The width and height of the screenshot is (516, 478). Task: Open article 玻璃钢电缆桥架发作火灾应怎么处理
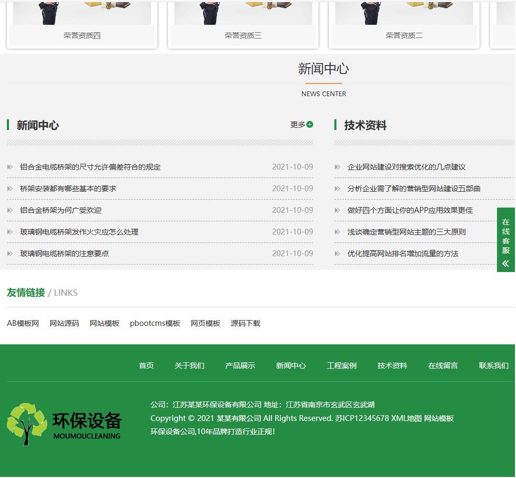pyautogui.click(x=79, y=232)
